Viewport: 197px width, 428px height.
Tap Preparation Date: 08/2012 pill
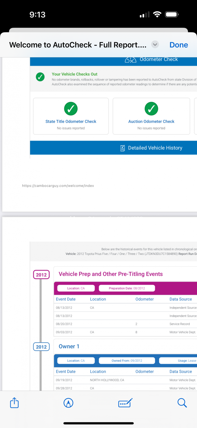click(x=127, y=288)
